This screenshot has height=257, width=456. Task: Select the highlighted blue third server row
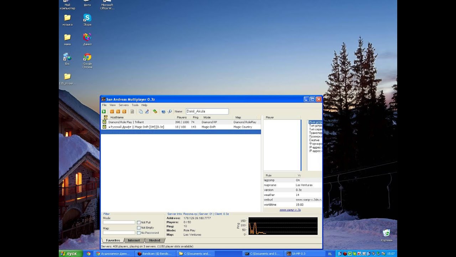pos(181,132)
